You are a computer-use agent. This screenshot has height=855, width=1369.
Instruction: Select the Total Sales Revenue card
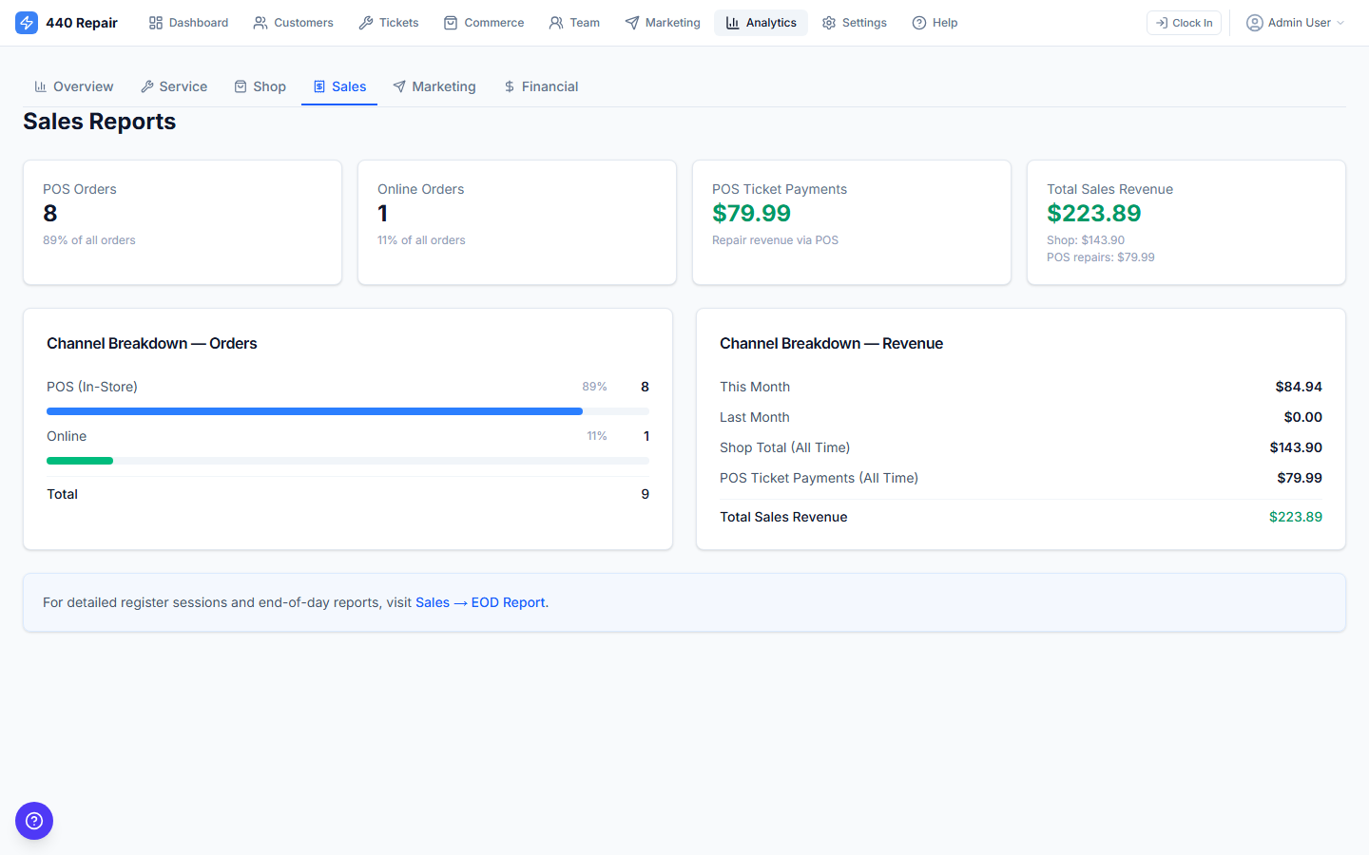coord(1186,222)
